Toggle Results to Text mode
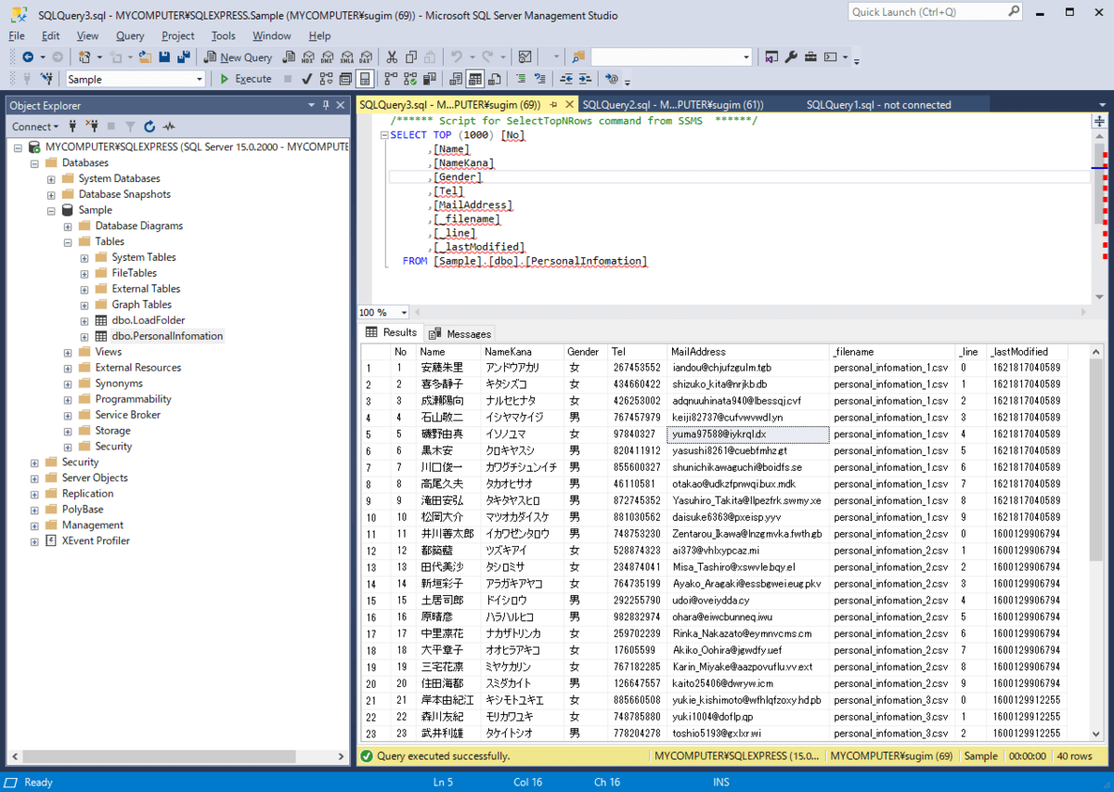This screenshot has height=792, width=1114. pos(456,79)
